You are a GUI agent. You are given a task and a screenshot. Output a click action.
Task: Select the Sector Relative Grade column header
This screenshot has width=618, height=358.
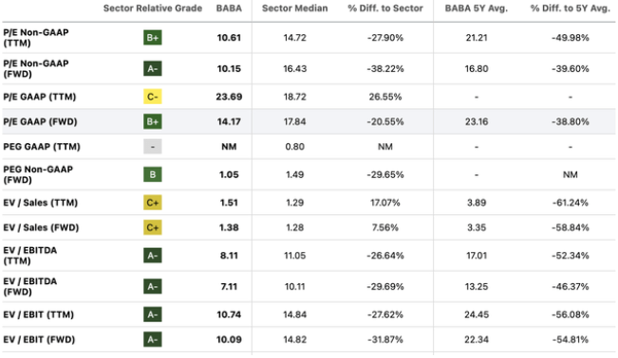pos(153,9)
